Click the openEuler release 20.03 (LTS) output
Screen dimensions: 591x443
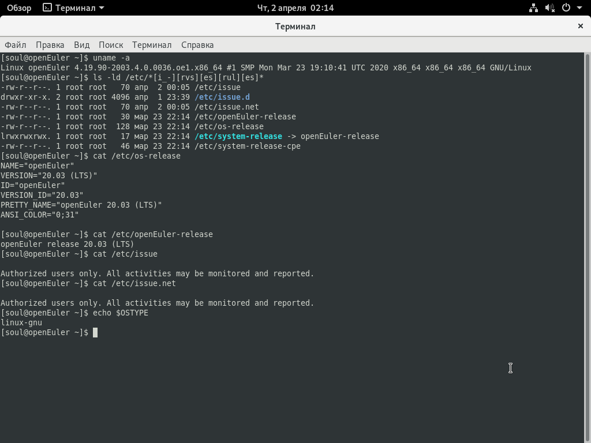pos(68,244)
